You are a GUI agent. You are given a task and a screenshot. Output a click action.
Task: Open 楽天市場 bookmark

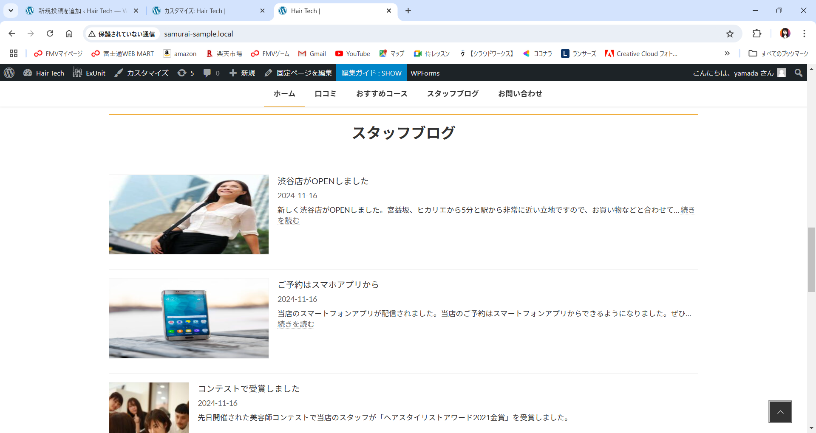tap(224, 53)
